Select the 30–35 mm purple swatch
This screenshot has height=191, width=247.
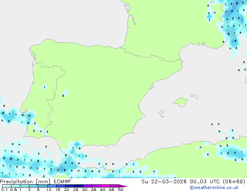pos(88,186)
